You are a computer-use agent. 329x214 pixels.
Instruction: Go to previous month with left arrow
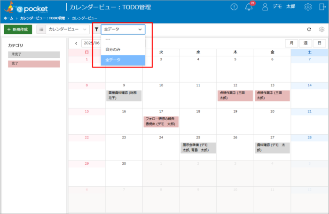(76, 43)
